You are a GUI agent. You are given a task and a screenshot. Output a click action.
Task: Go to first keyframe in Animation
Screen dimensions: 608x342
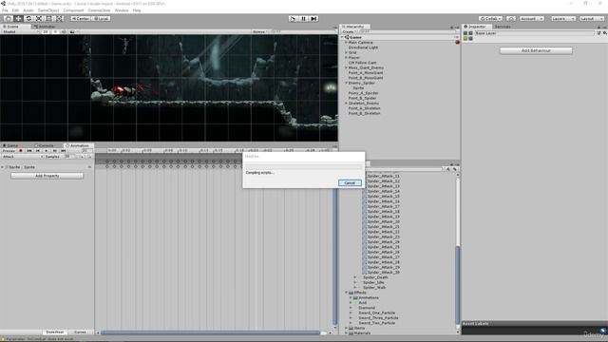pyautogui.click(x=29, y=150)
